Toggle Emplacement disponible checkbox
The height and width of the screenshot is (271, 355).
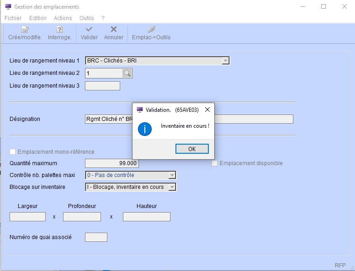coord(215,163)
